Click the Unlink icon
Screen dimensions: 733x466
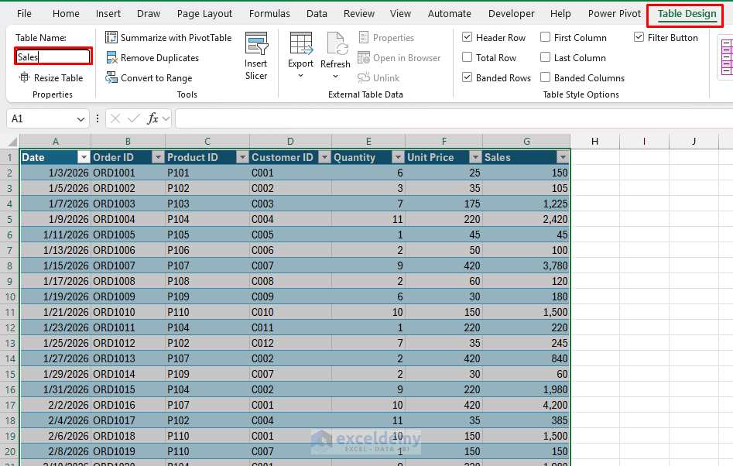[364, 77]
